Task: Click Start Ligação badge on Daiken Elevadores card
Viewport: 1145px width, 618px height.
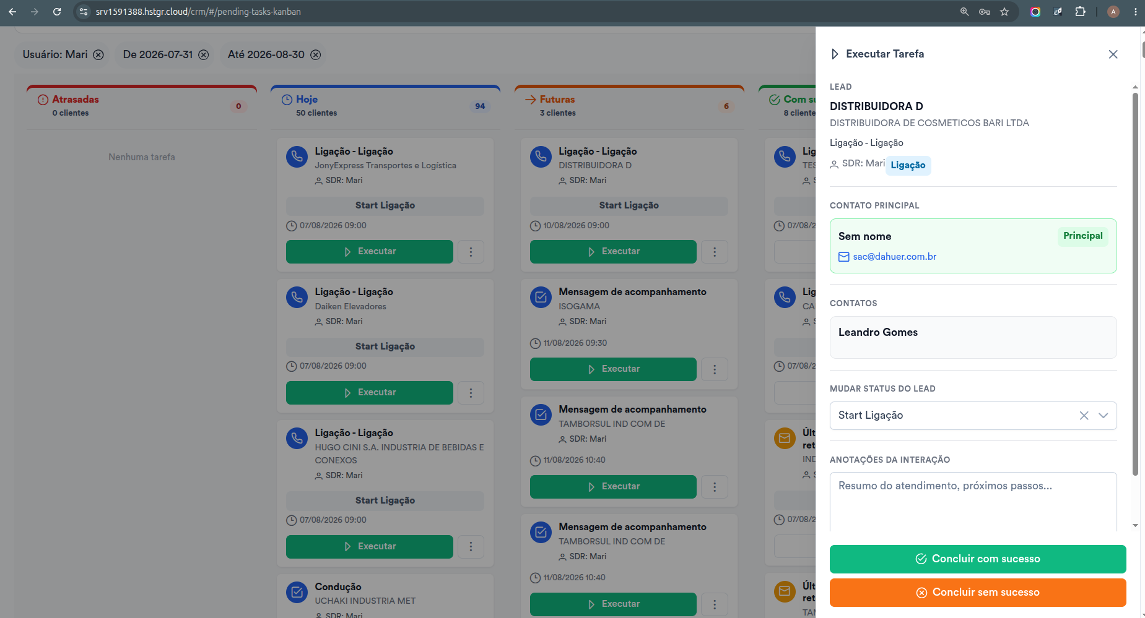Action: (x=385, y=347)
